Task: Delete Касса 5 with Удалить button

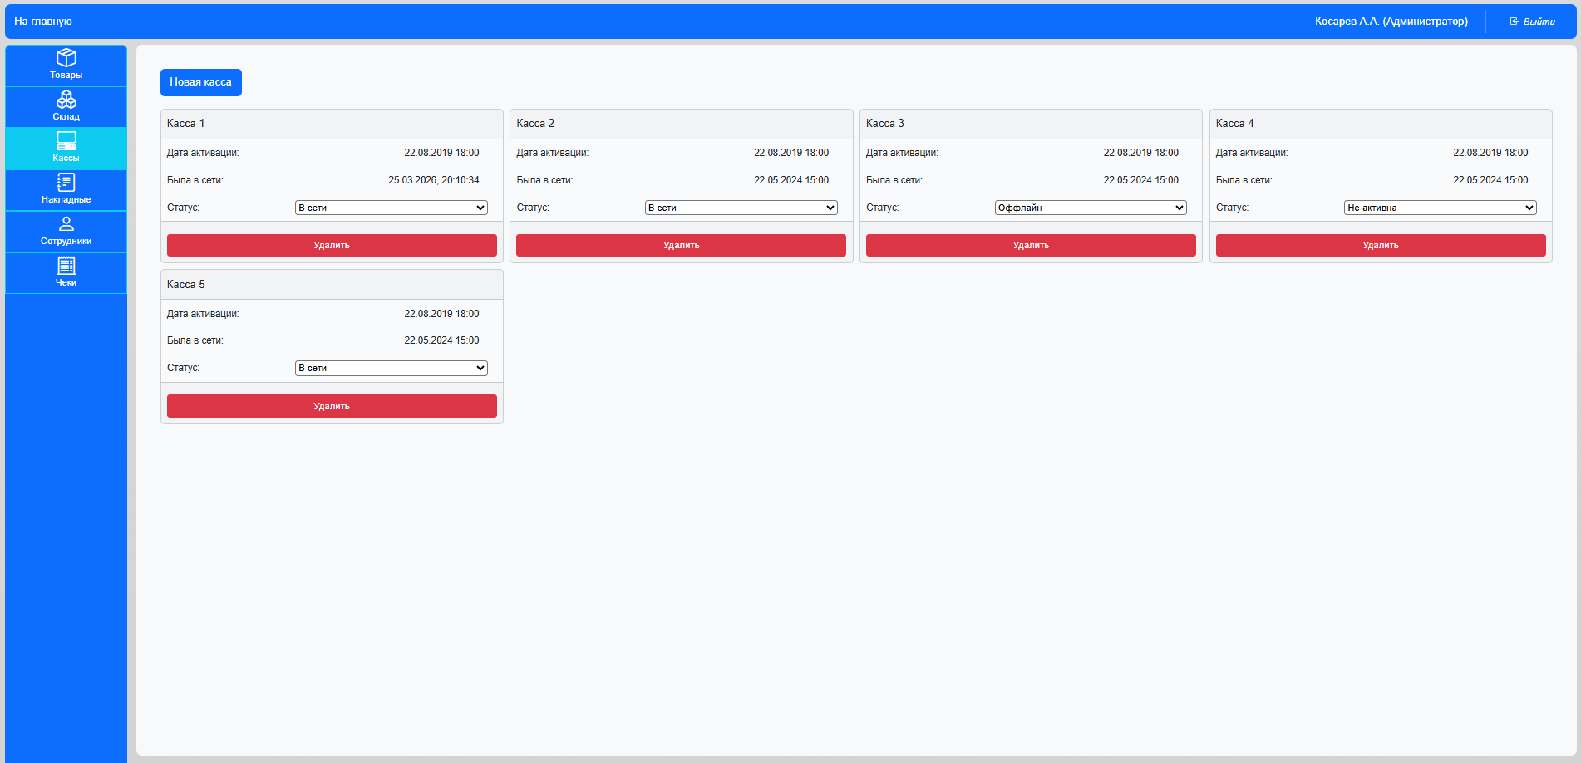Action: point(332,406)
